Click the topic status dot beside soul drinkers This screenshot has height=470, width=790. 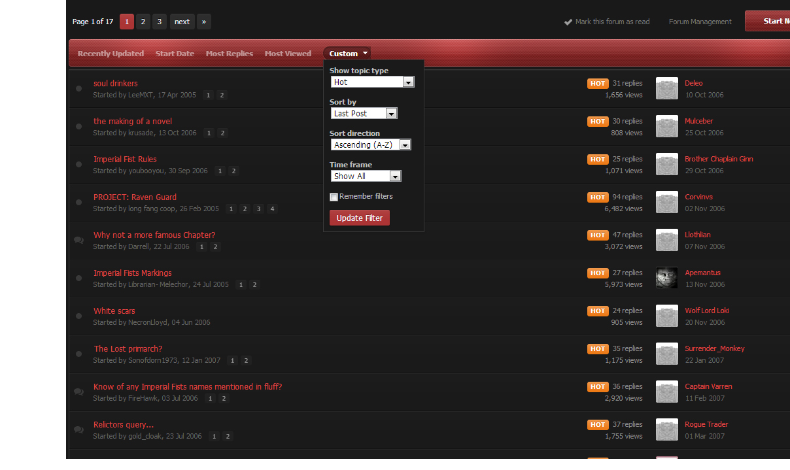click(x=79, y=88)
